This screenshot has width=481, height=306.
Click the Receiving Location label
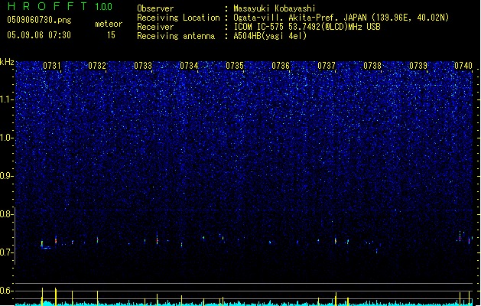tap(178, 18)
